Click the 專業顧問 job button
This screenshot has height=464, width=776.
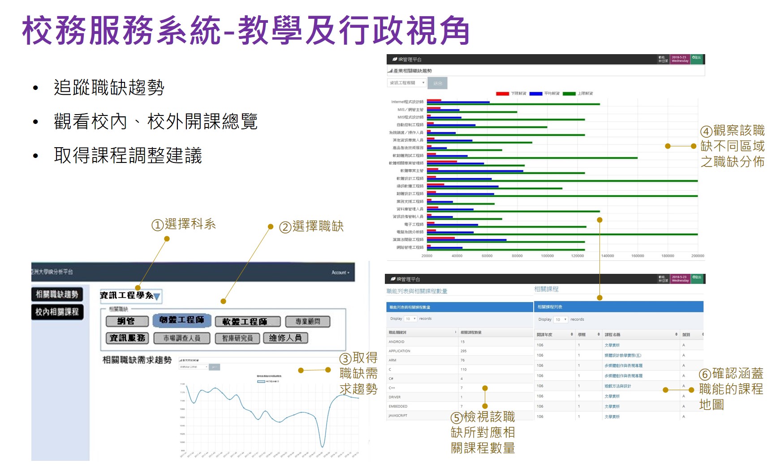307,322
